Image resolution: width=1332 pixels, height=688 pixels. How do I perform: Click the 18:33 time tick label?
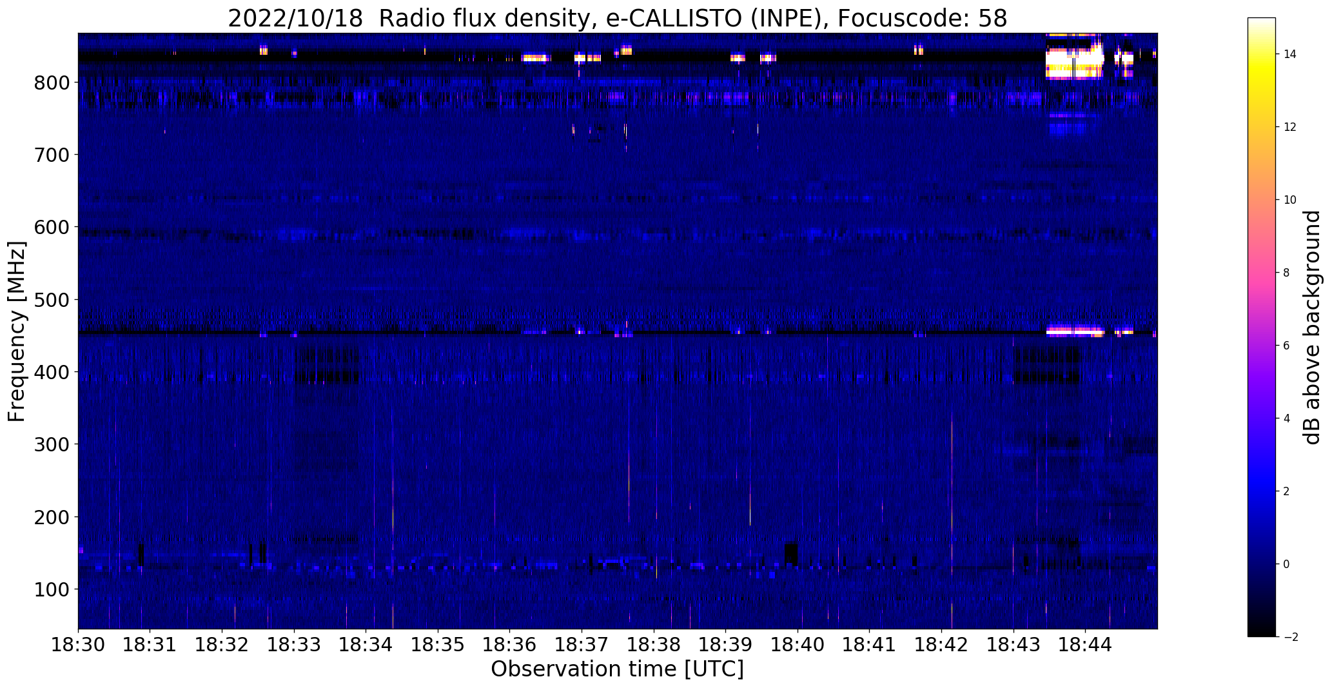pos(295,644)
